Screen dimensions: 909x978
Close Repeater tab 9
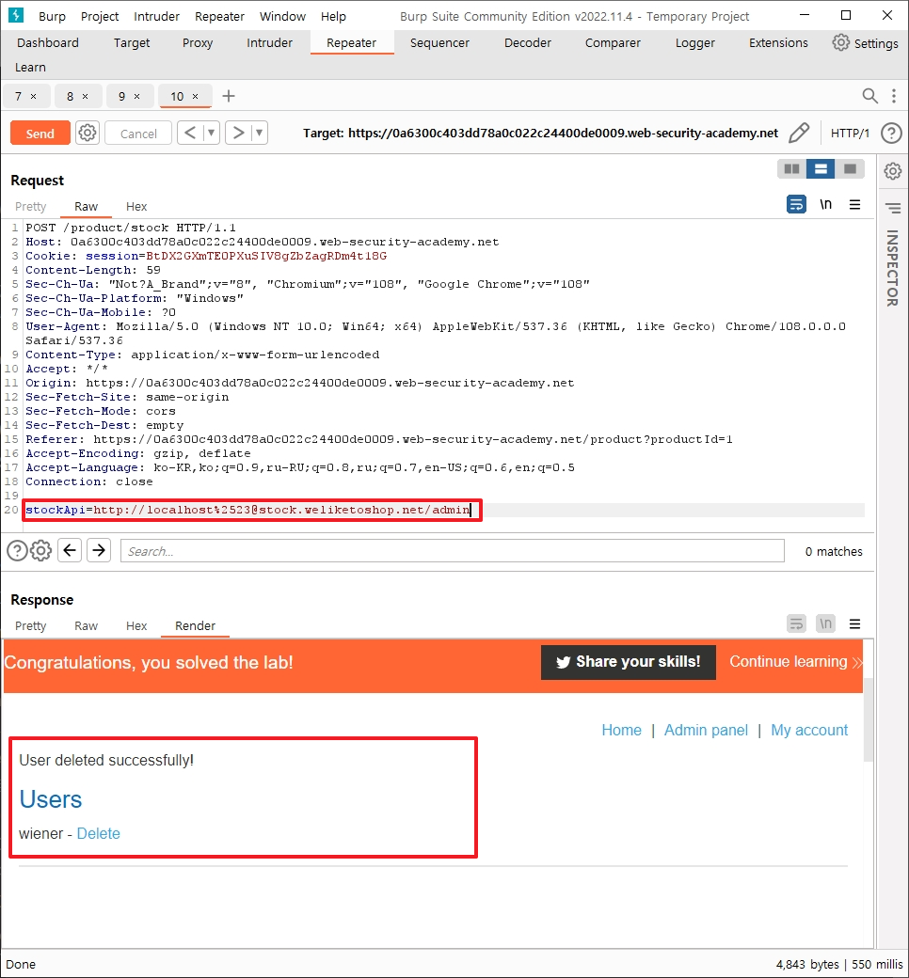(136, 96)
